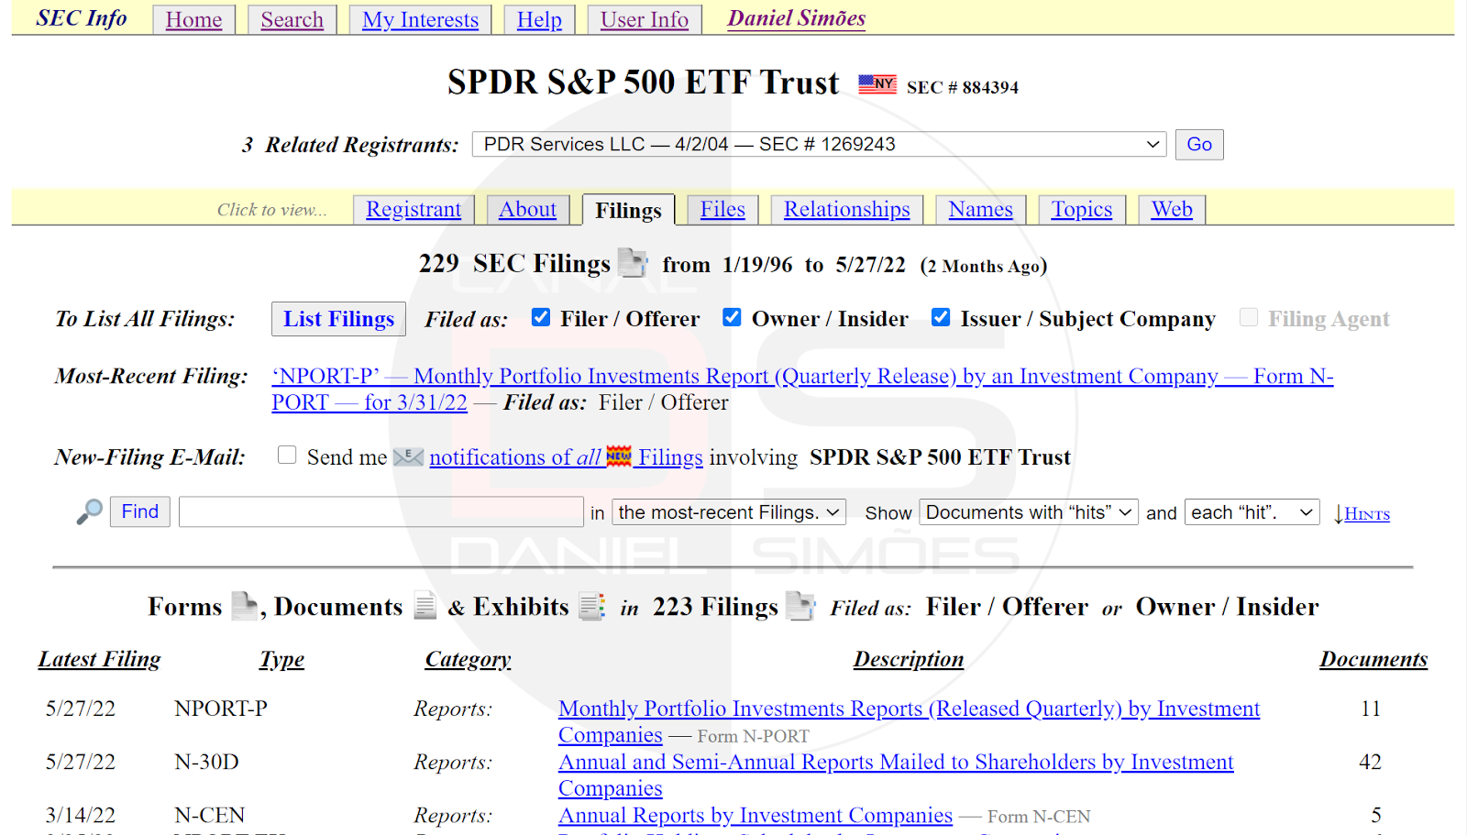Select the N-CEN type cell
The width and height of the screenshot is (1467, 835).
(209, 815)
